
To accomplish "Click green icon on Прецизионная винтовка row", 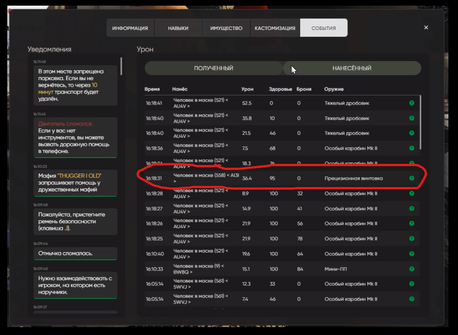I will [412, 179].
